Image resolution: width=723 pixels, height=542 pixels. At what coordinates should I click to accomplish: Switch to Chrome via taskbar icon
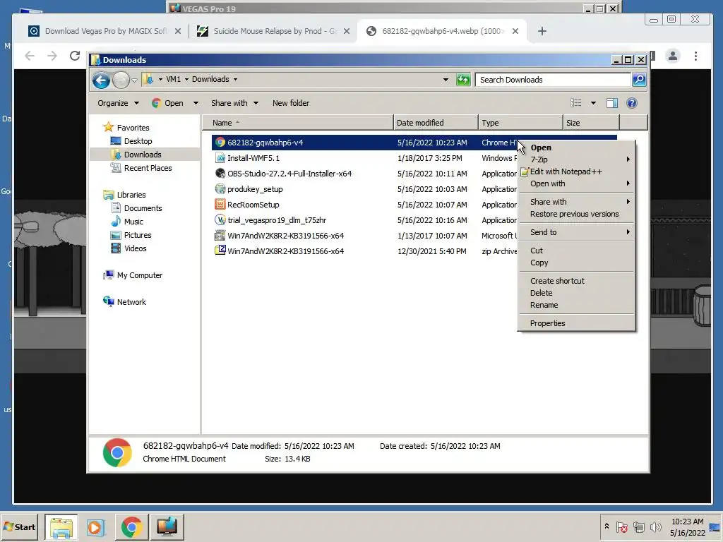pyautogui.click(x=131, y=526)
